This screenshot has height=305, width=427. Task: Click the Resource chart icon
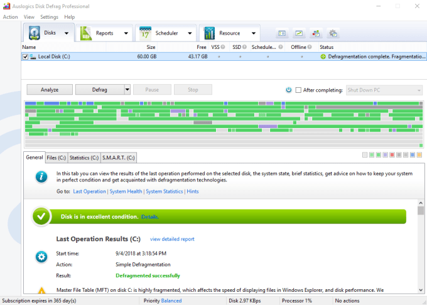tap(208, 33)
